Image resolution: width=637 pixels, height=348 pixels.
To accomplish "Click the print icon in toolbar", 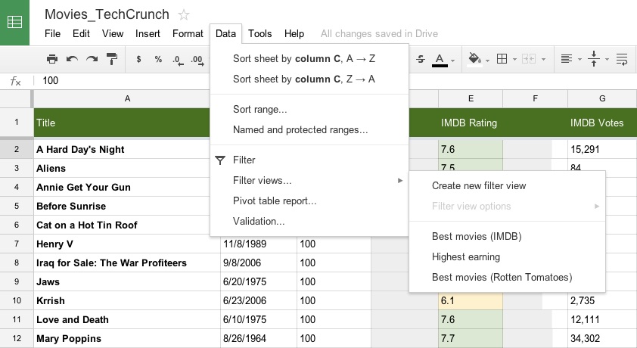I will pos(52,59).
